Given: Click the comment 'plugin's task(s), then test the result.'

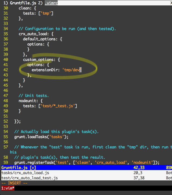Looking at the screenshot, I should pos(60,157).
